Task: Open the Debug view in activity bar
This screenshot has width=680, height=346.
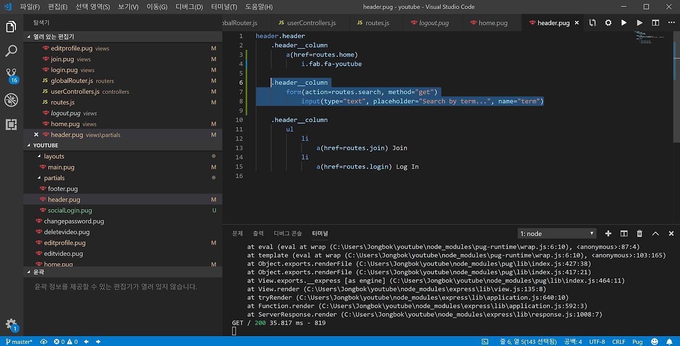Action: (x=11, y=100)
